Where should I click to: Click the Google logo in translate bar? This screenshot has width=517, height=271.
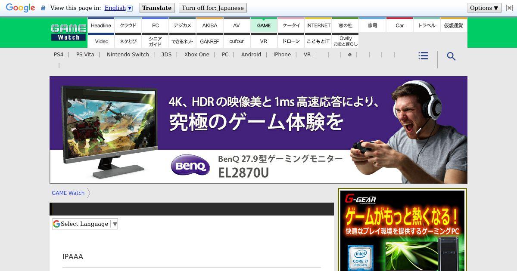coord(20,8)
